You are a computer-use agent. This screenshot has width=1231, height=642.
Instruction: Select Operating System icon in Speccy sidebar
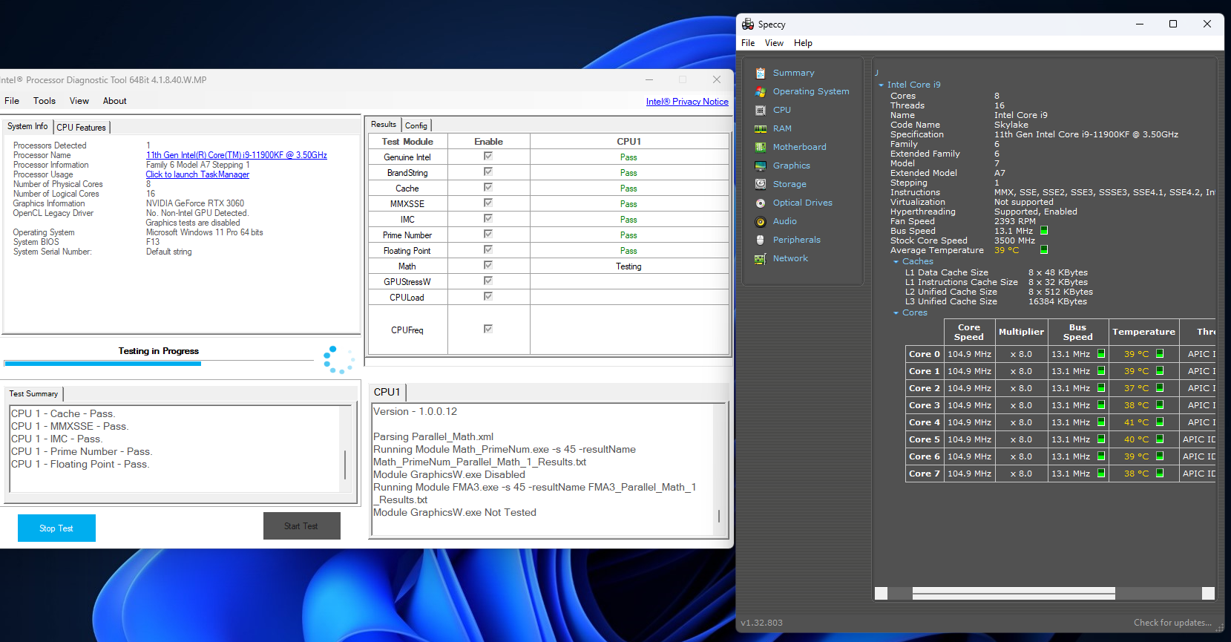tap(761, 91)
